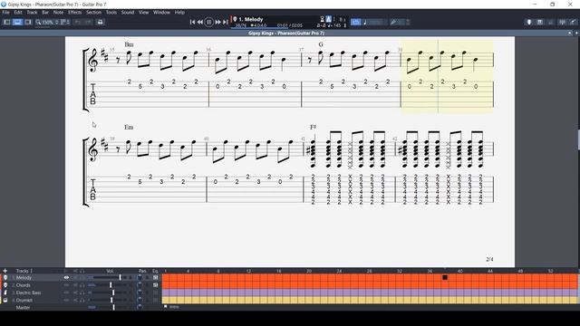Open the Effects menu
This screenshot has height=326, width=580.
point(74,12)
